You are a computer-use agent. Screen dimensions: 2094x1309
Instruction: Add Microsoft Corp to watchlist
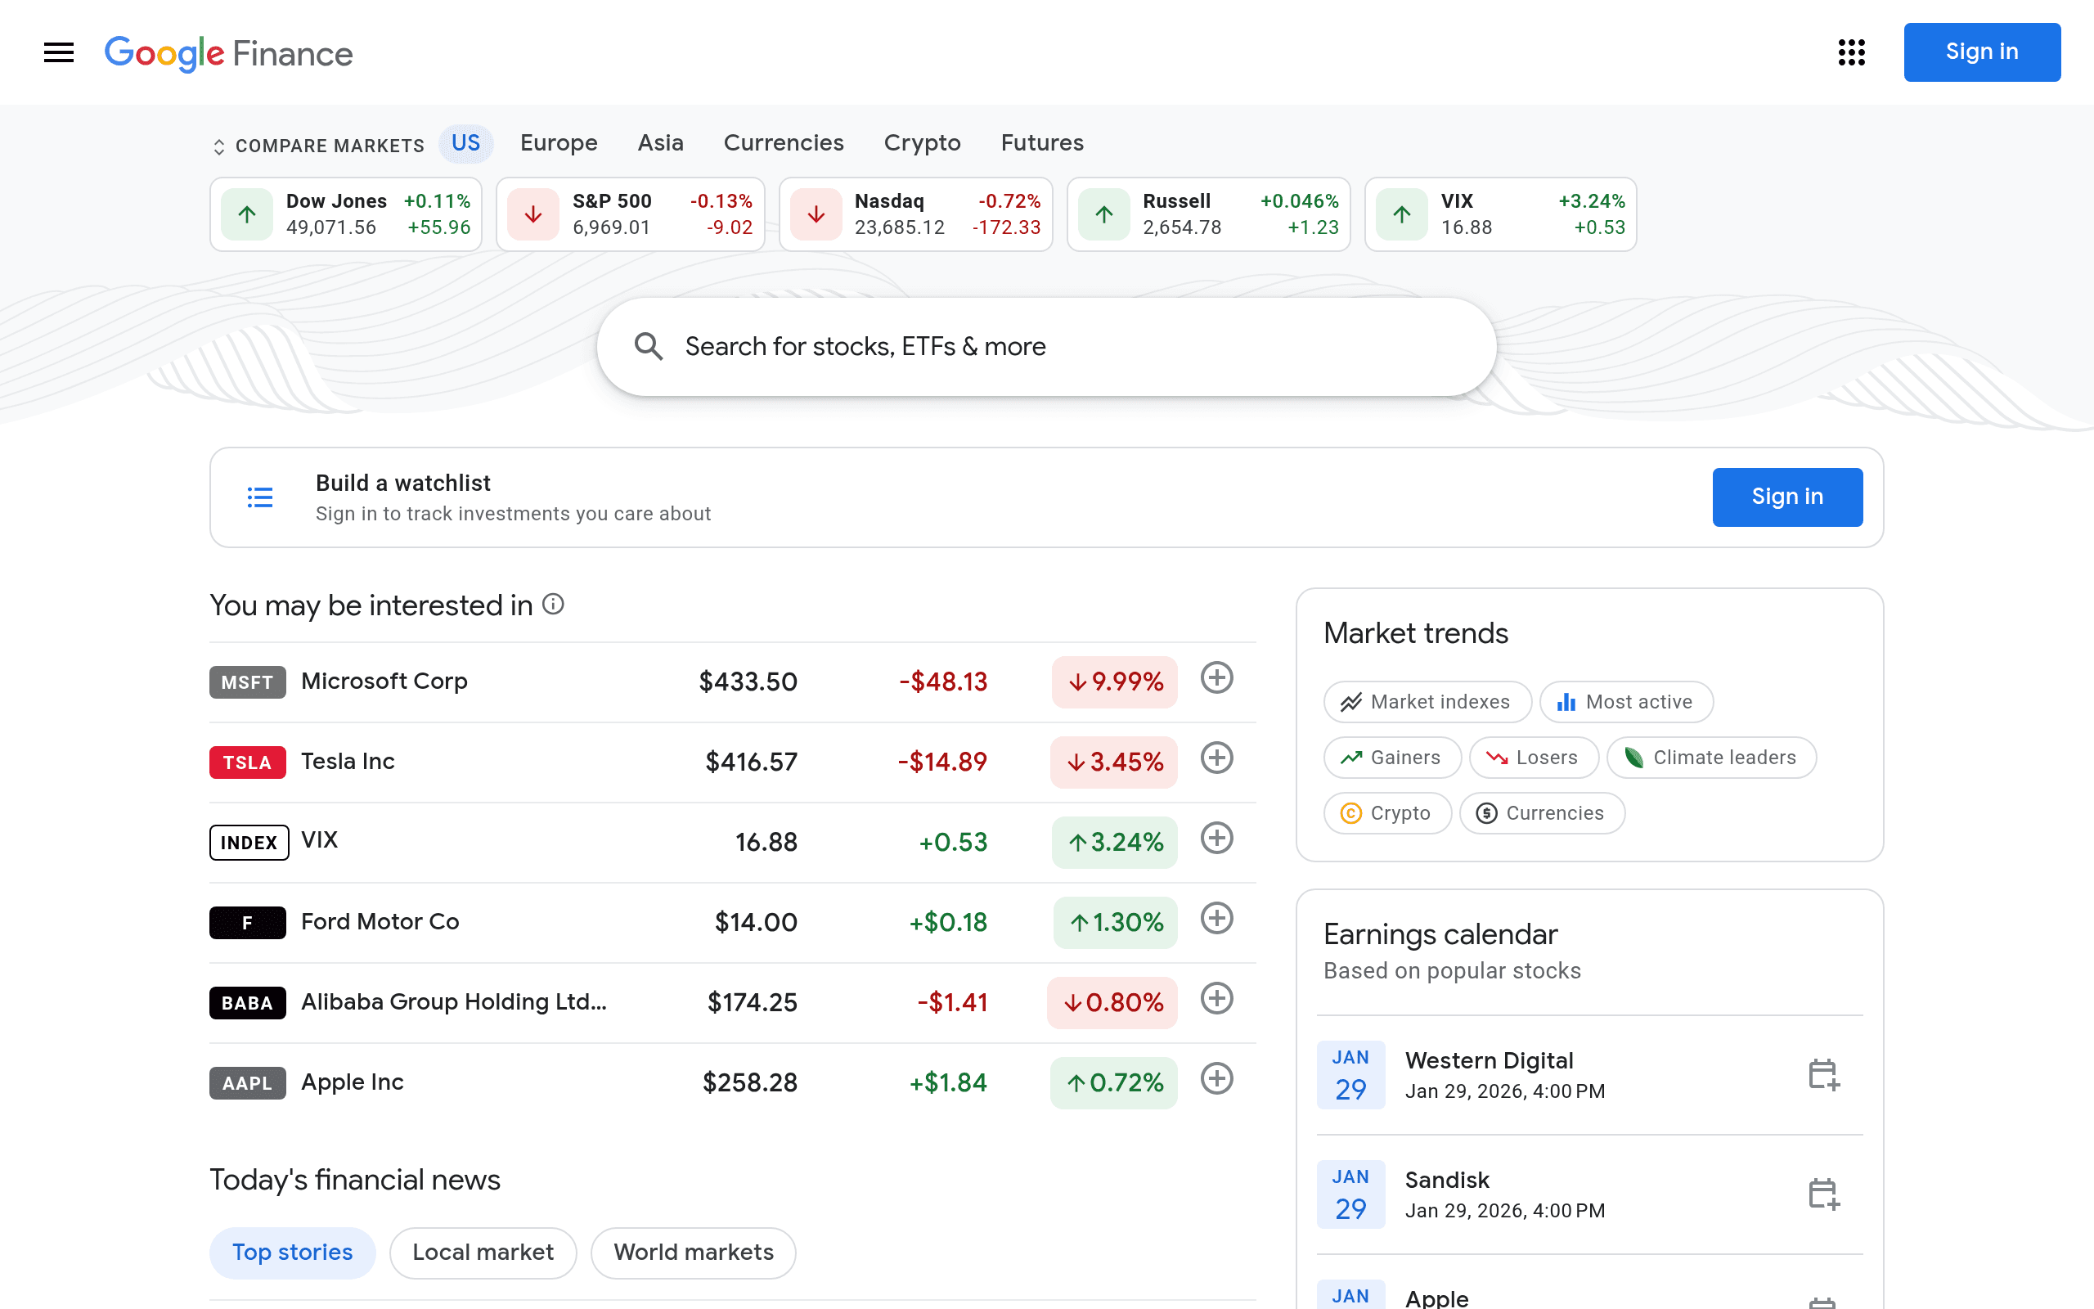point(1216,678)
